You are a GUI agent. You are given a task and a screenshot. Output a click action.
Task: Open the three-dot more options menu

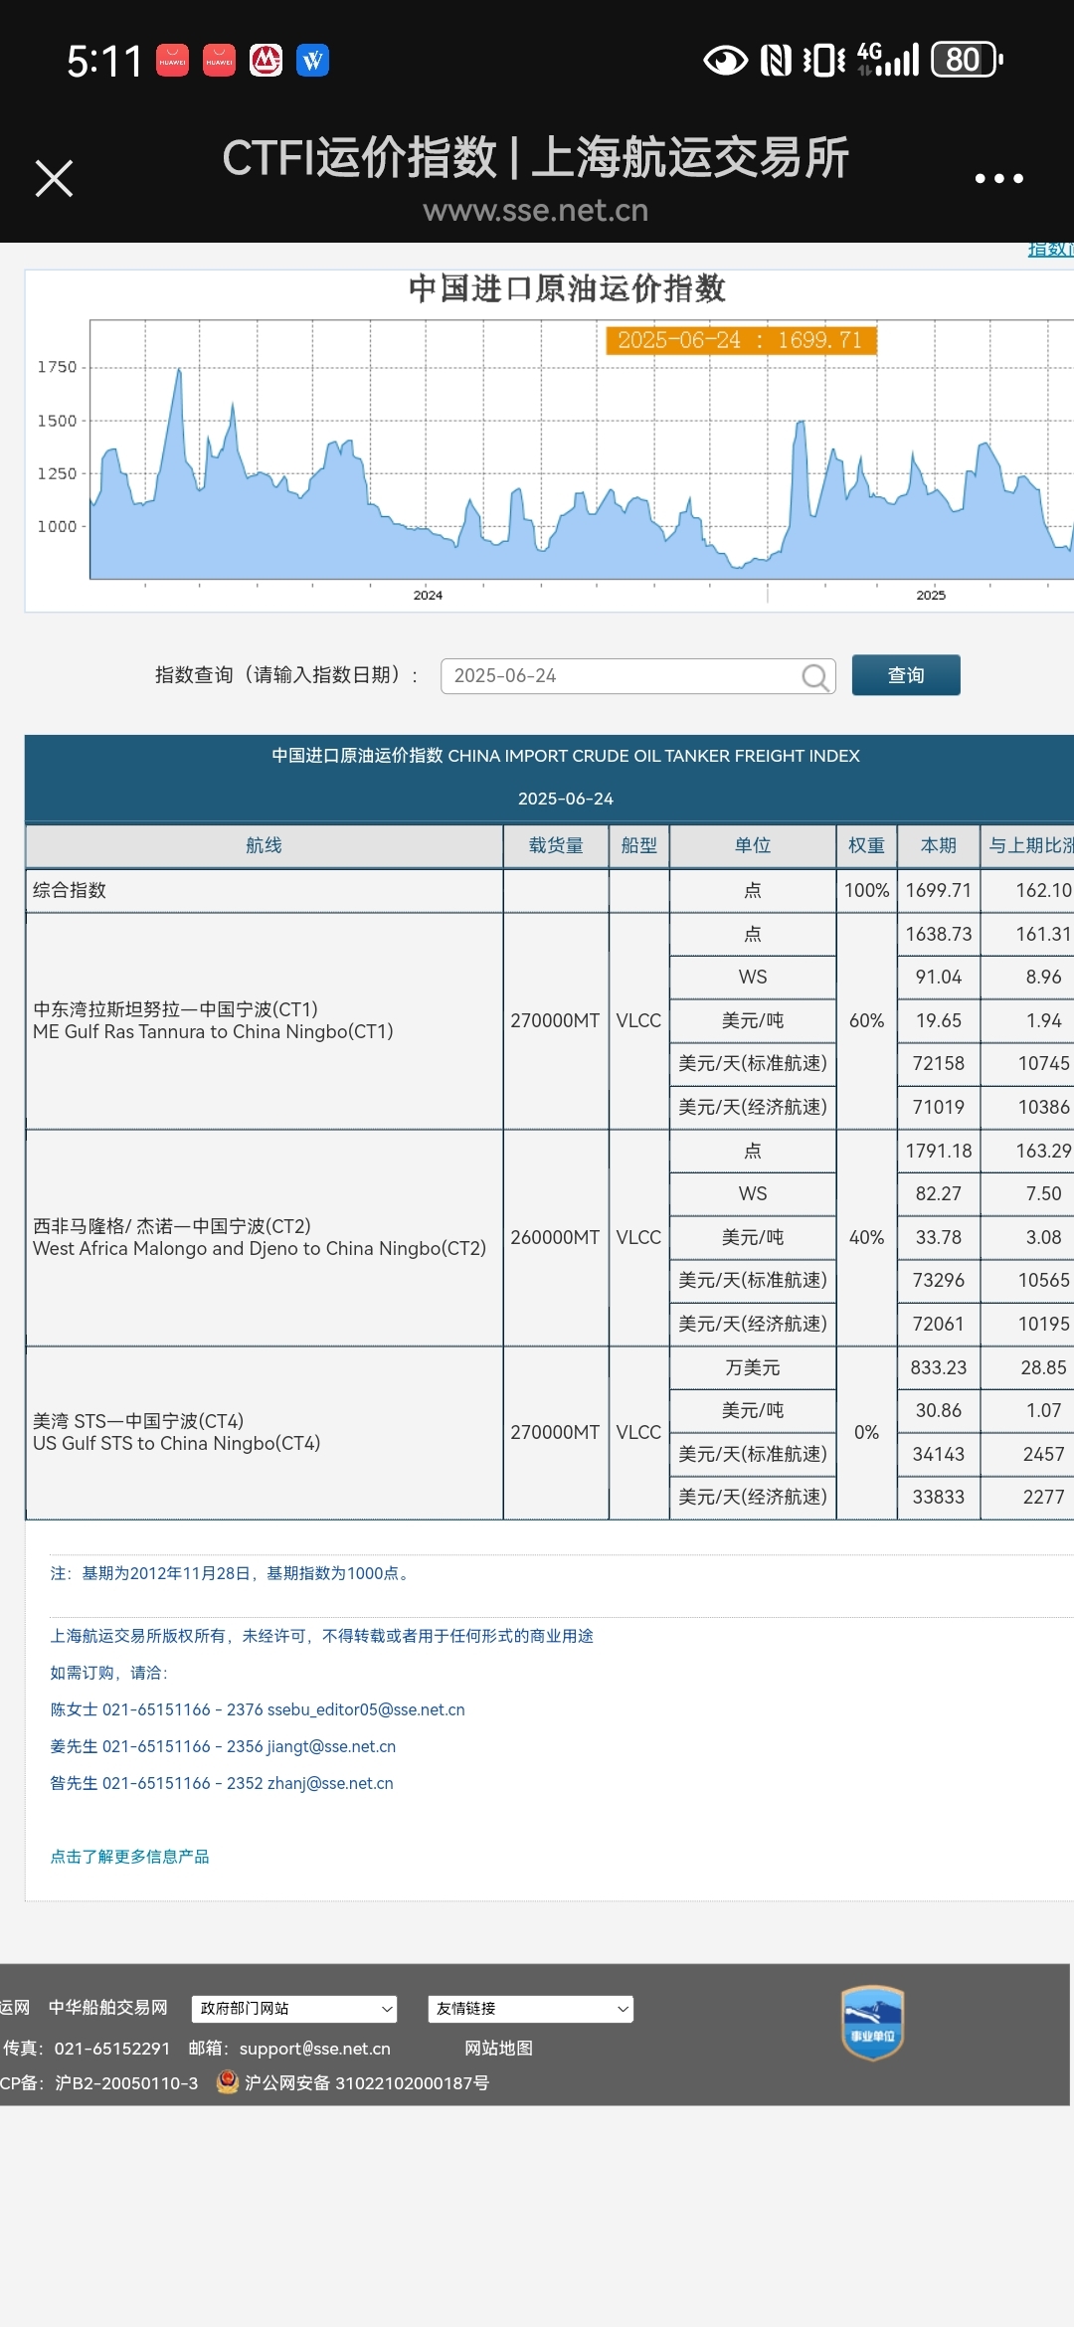point(998,179)
